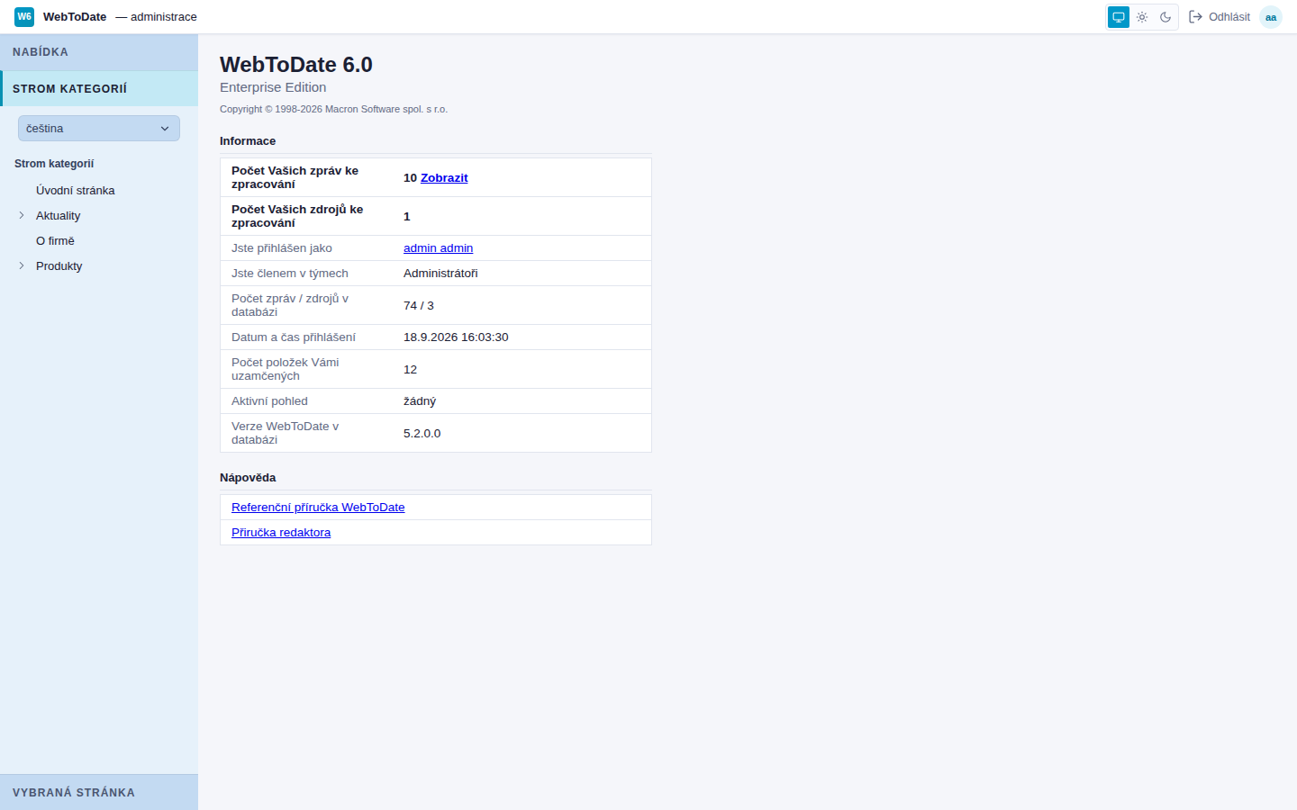
Task: Select Aktuality category in tree
Action: 58,216
